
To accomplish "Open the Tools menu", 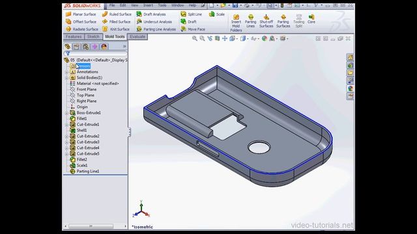I will click(162, 5).
